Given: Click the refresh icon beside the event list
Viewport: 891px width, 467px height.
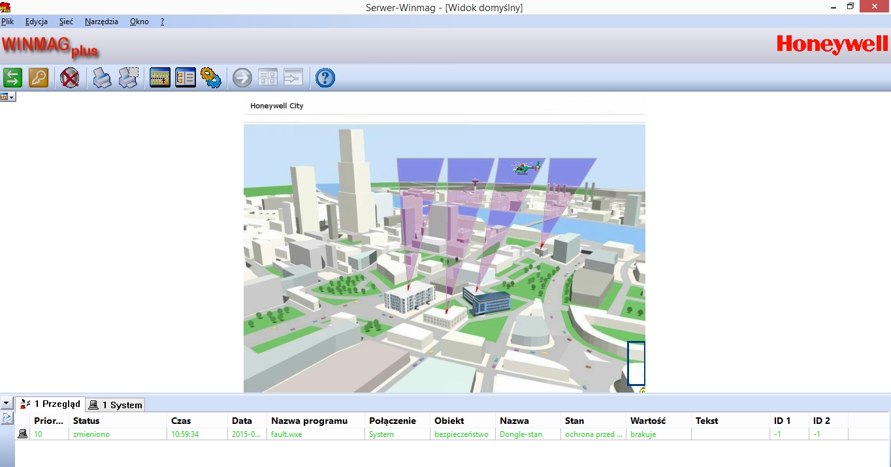Looking at the screenshot, I should [x=7, y=419].
